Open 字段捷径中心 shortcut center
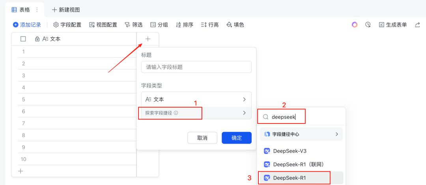The image size is (426, 185). (x=301, y=134)
